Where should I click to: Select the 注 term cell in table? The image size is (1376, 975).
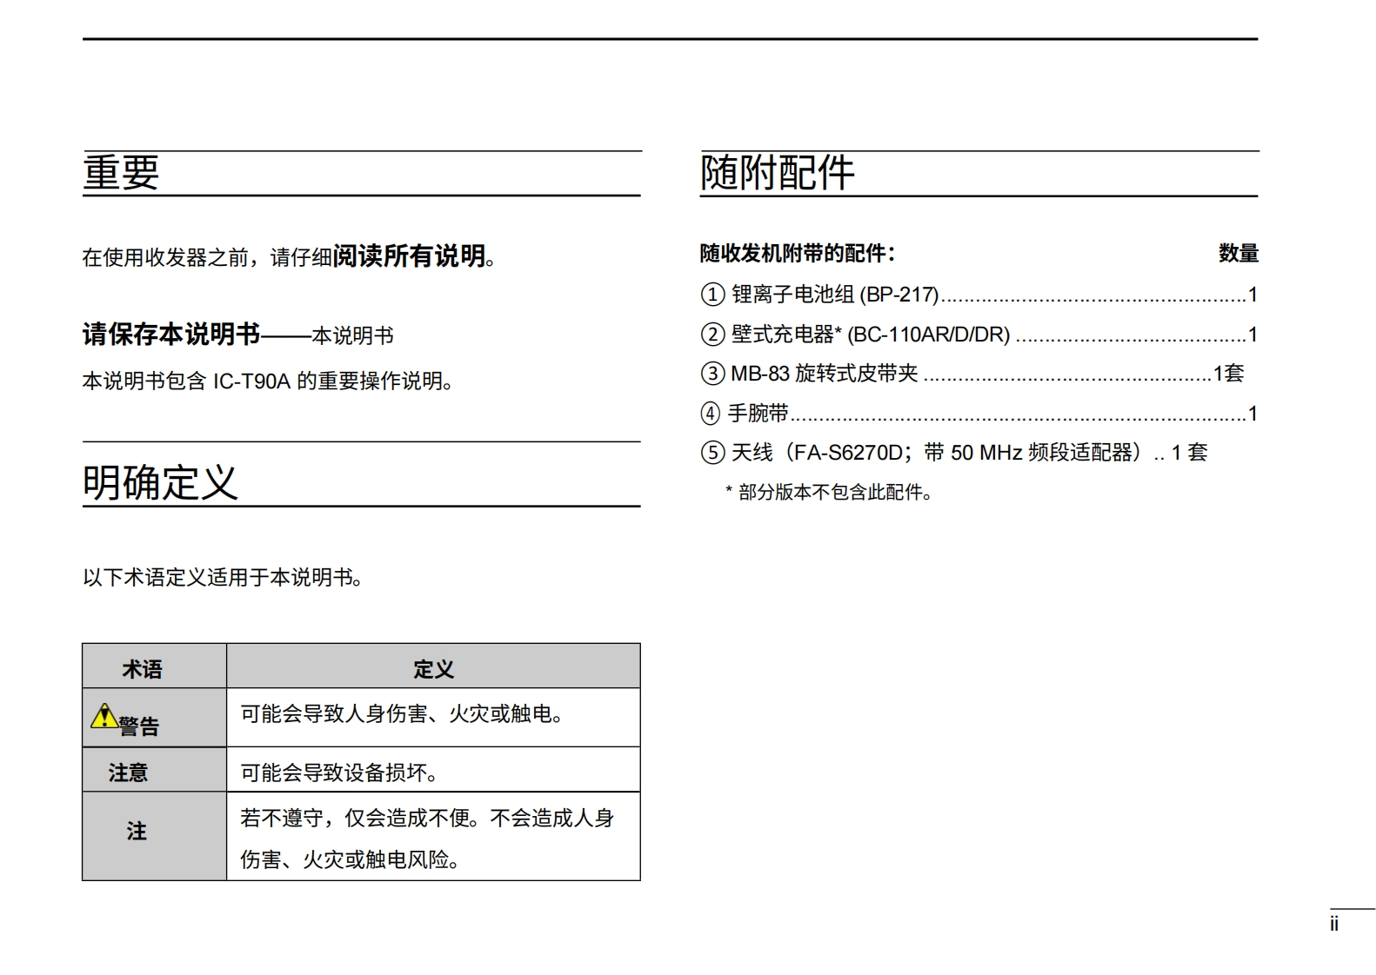tap(137, 832)
